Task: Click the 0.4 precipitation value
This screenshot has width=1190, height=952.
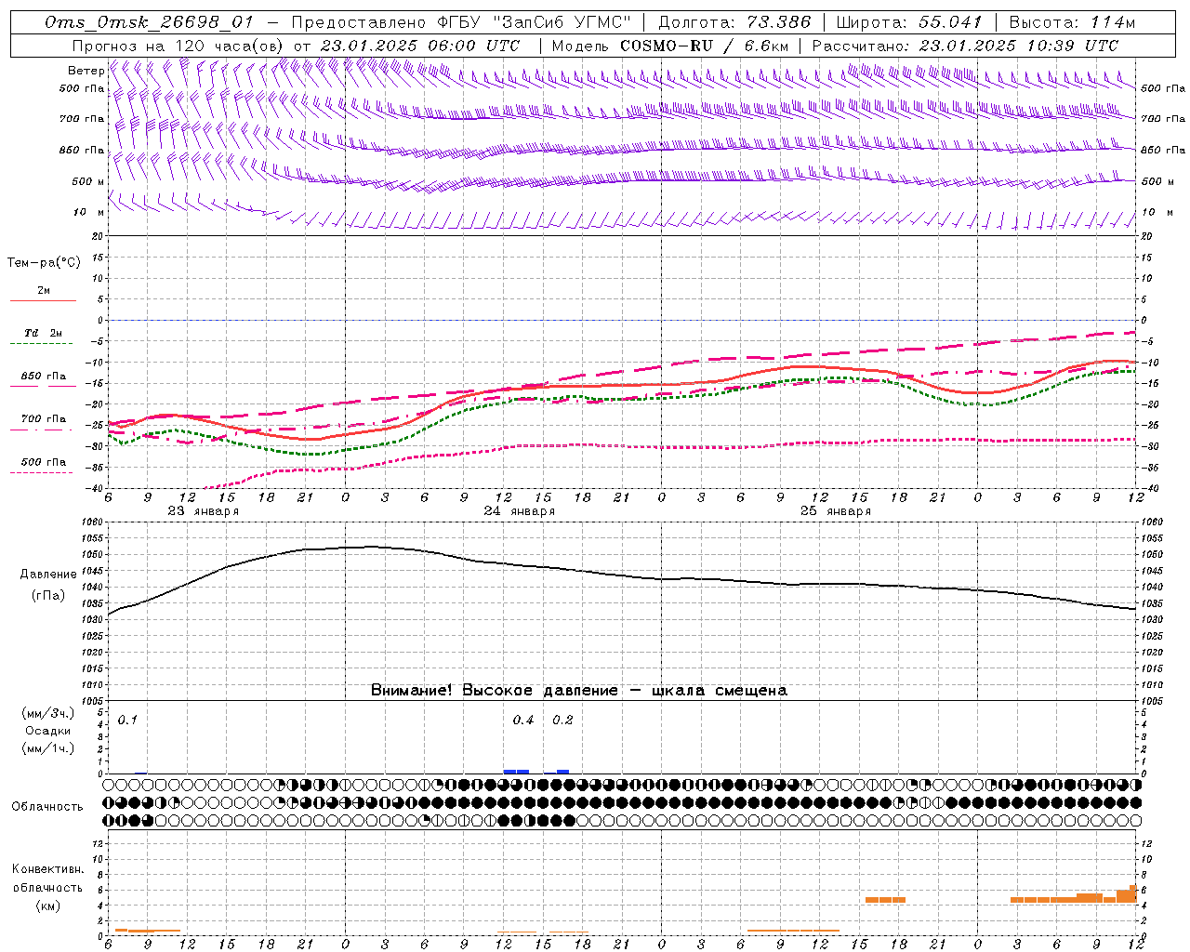Action: (x=523, y=721)
